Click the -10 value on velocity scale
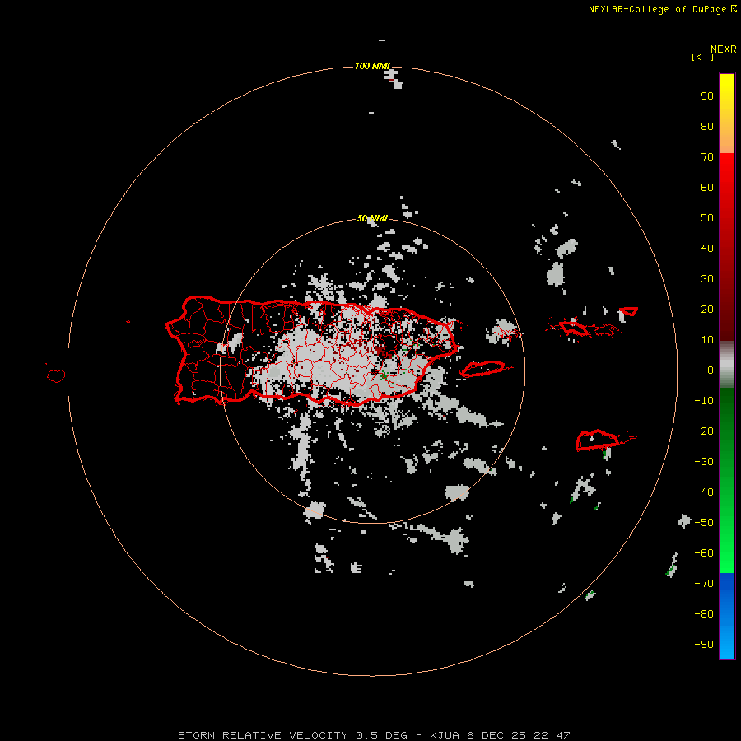This screenshot has width=741, height=741. coord(704,401)
